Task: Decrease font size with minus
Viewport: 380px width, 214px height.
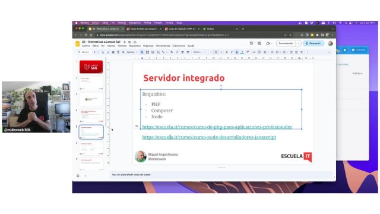Action: 211,52
